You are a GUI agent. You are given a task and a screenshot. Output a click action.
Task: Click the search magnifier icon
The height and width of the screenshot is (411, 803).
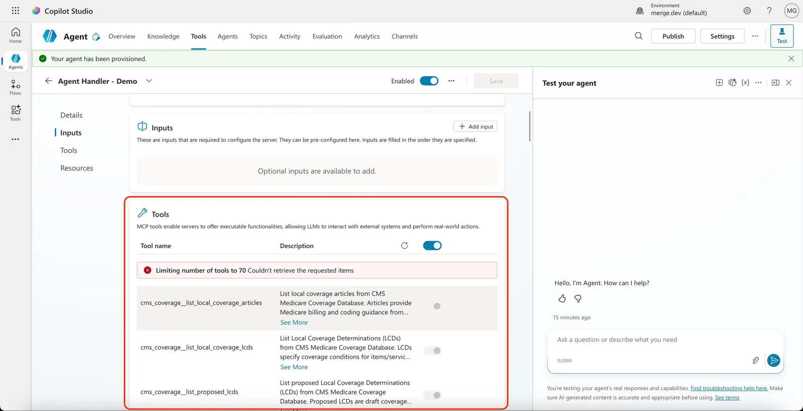tap(639, 36)
